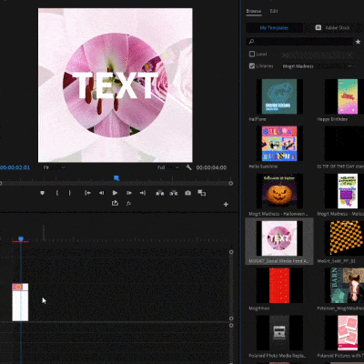Image resolution: width=364 pixels, height=364 pixels.
Task: Select the Barn horse template thumbnail
Action: point(344,286)
